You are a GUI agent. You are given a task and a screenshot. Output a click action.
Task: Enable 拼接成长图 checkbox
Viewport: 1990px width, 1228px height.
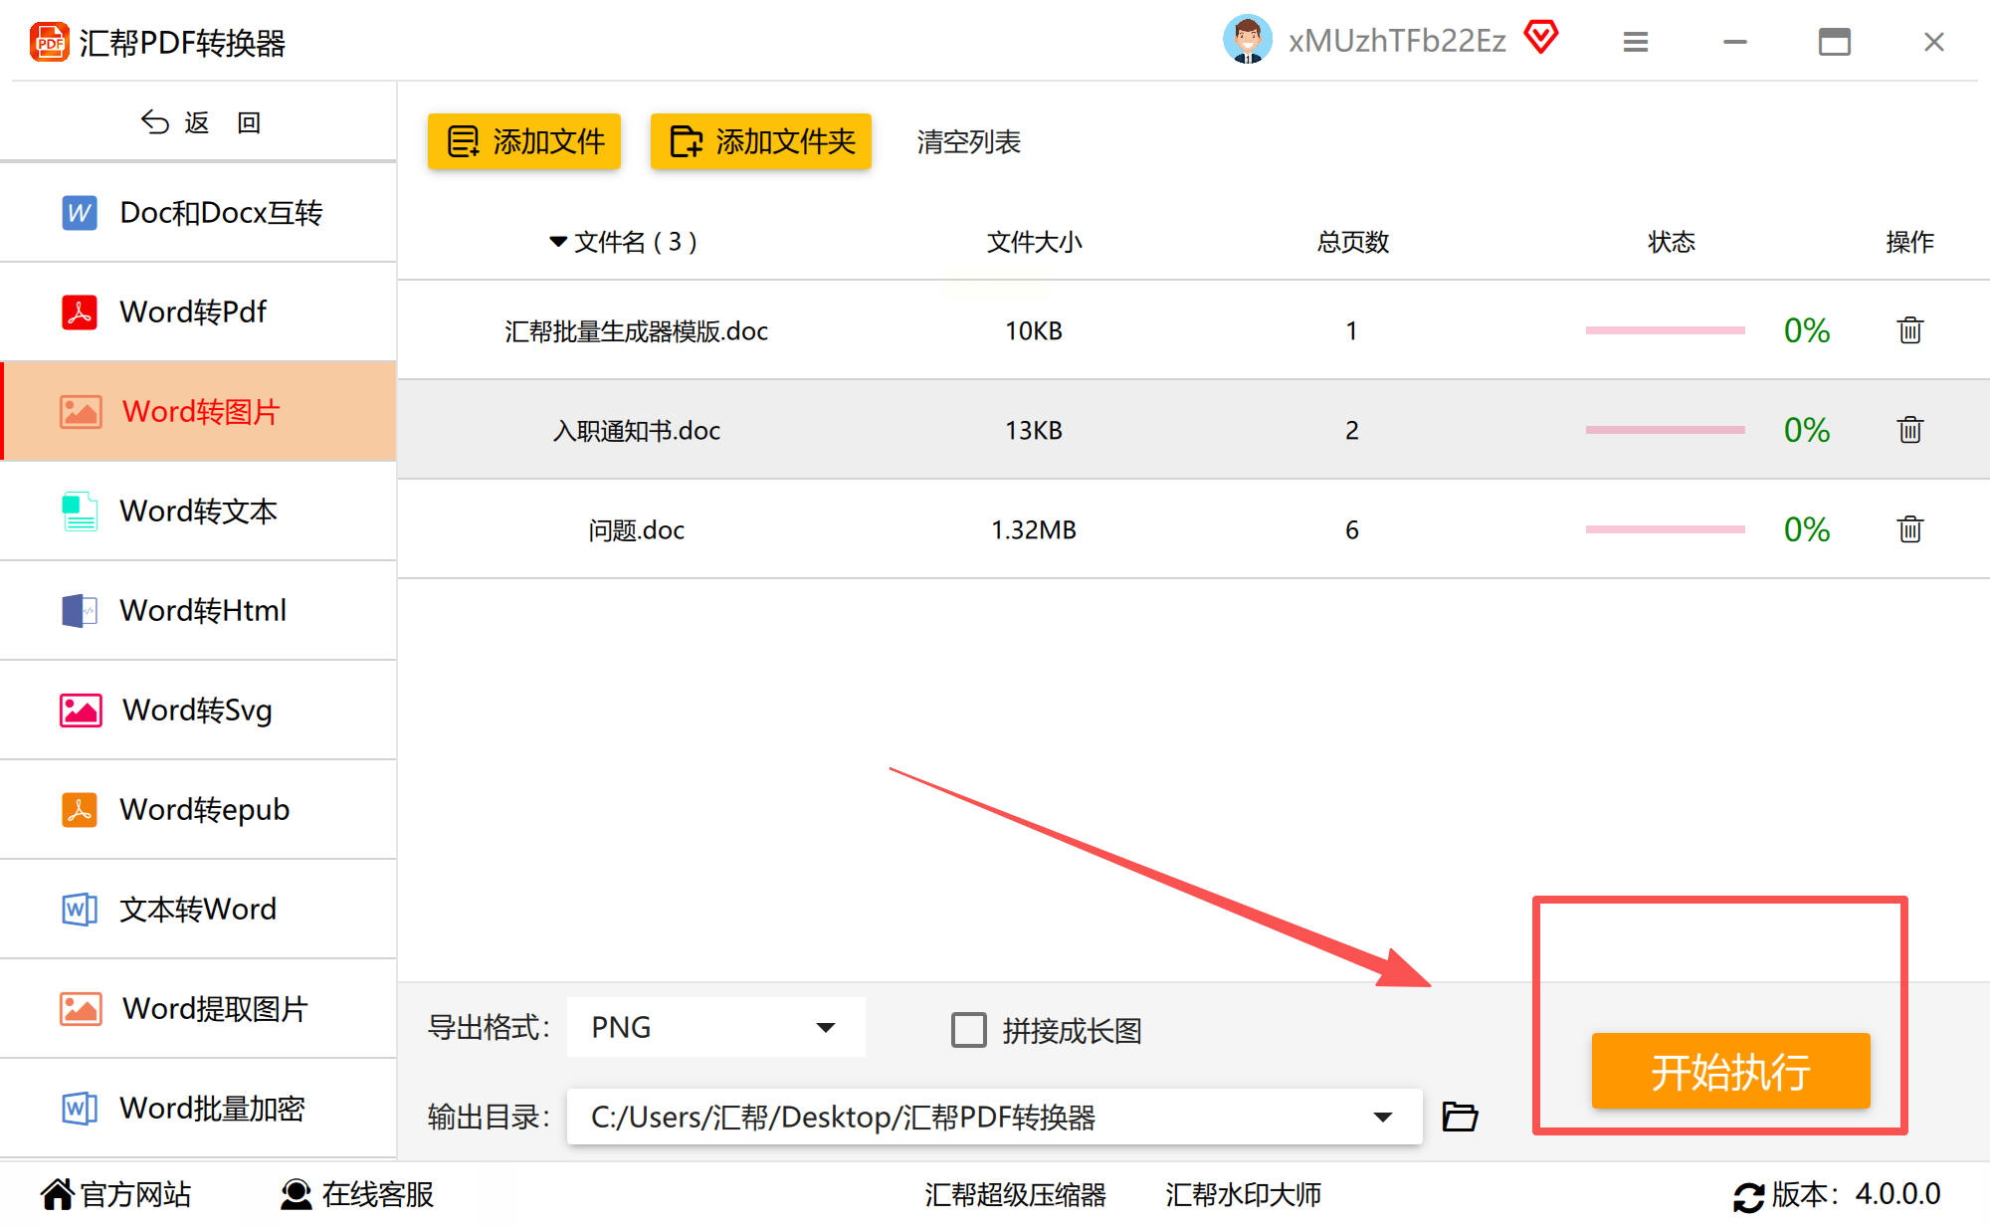(x=968, y=1030)
